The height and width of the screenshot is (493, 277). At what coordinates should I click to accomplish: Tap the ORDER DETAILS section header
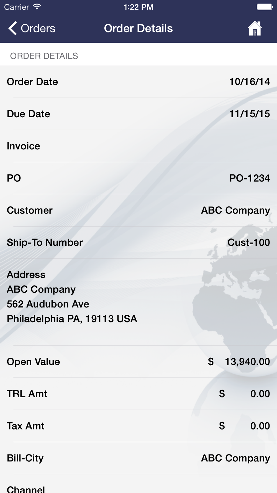pos(44,56)
